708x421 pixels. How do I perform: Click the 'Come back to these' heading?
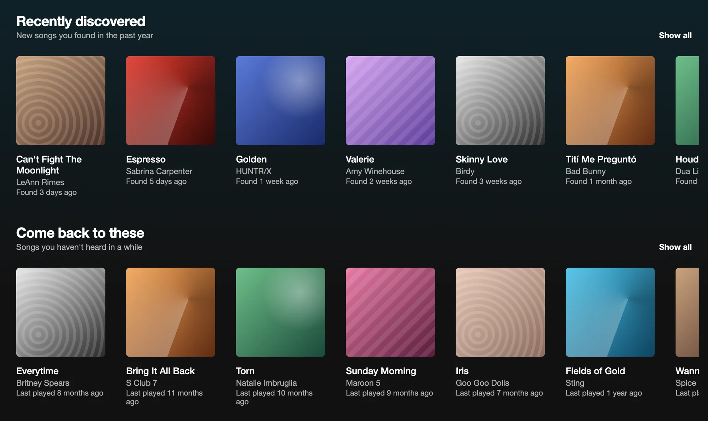pyautogui.click(x=80, y=233)
